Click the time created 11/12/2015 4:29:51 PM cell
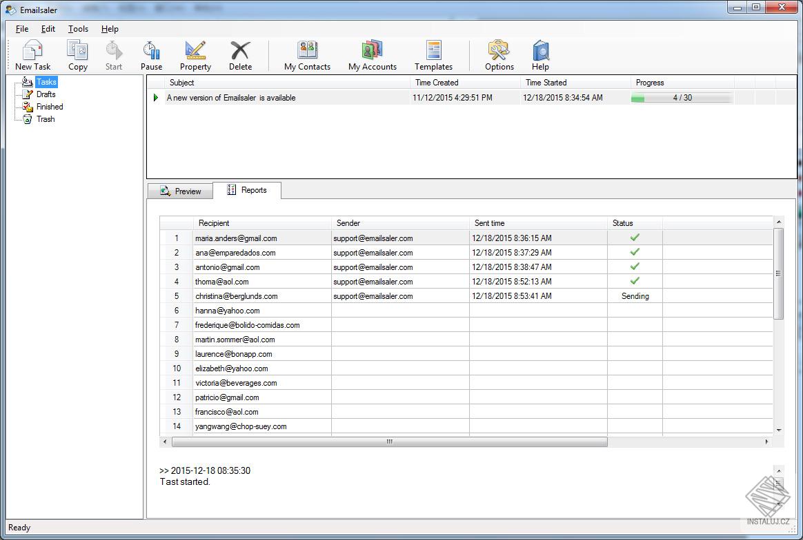The image size is (803, 540). 452,98
